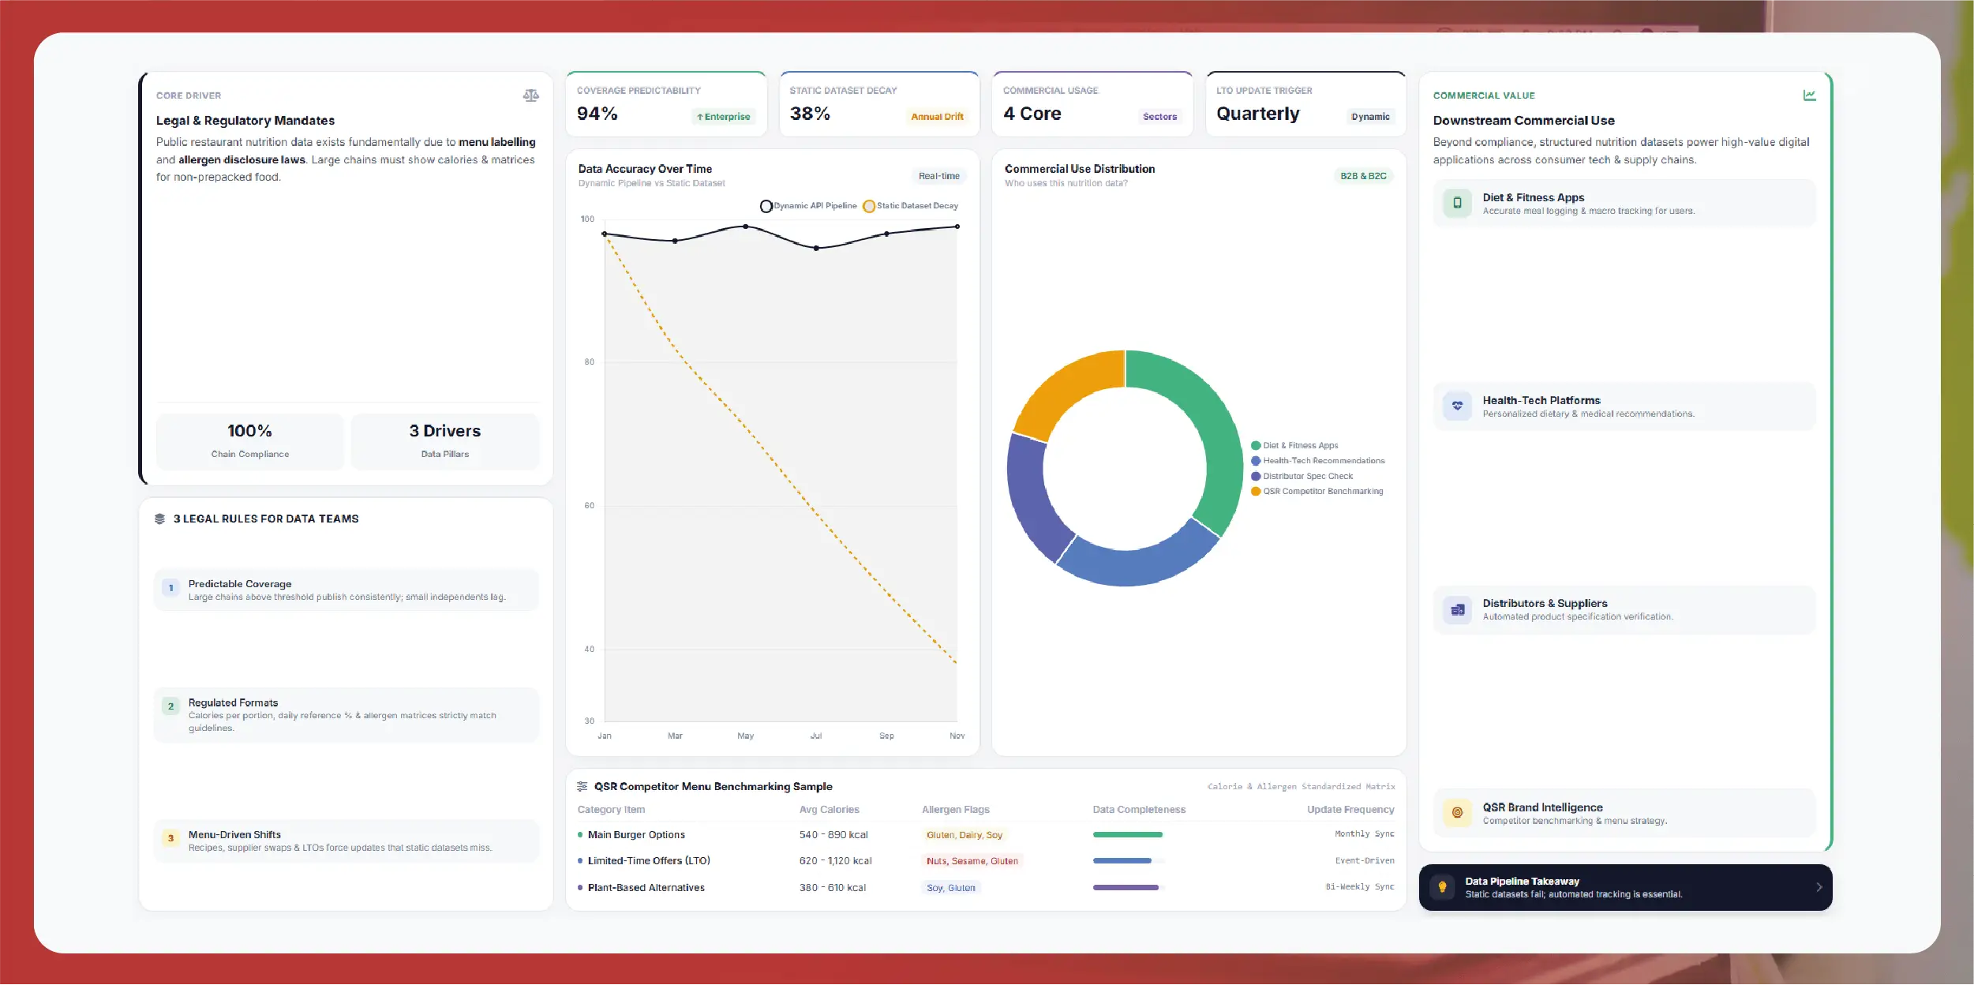This screenshot has width=1974, height=985.
Task: Click the Enterprise badge under Coverage Predictability
Action: click(x=723, y=117)
